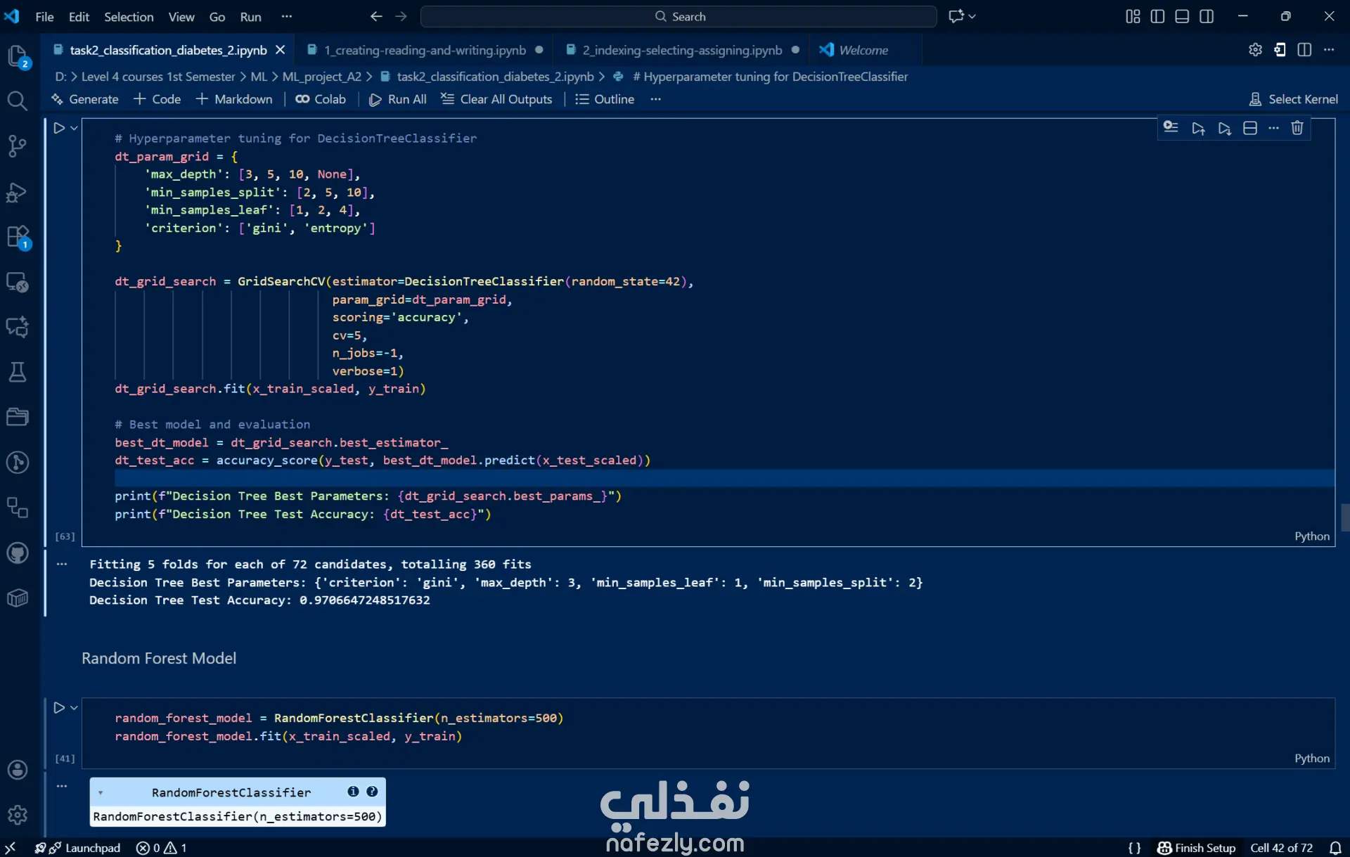Open notifications bell in status bar
The image size is (1350, 857).
(1335, 848)
